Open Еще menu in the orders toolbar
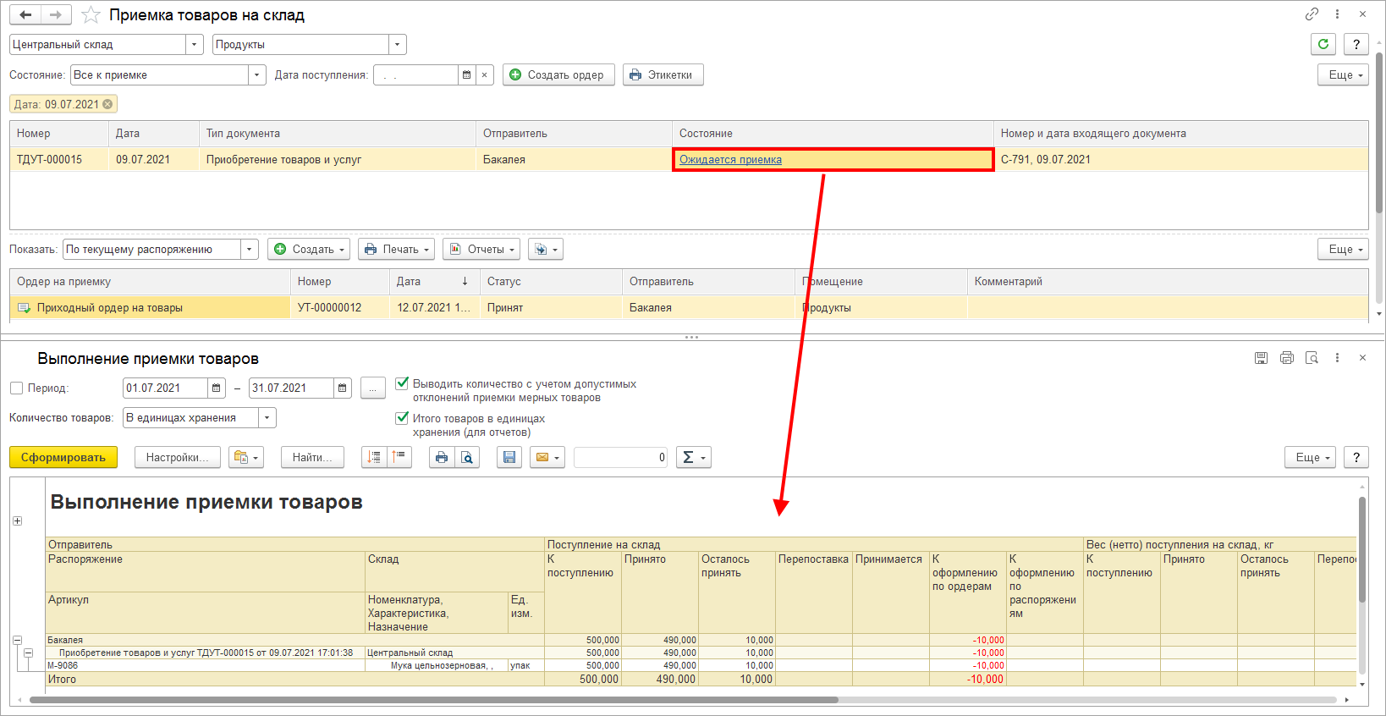The height and width of the screenshot is (716, 1386). [x=1343, y=249]
